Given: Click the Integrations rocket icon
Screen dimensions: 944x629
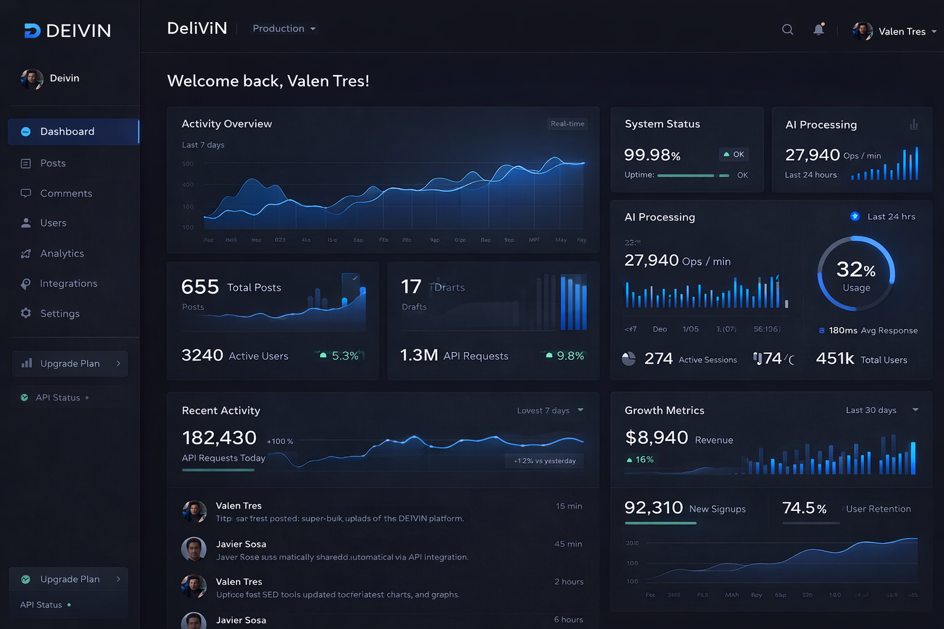Looking at the screenshot, I should [26, 284].
